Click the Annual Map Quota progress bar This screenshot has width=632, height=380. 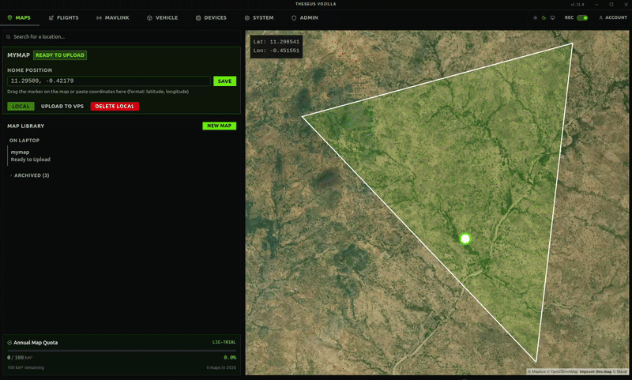click(122, 350)
